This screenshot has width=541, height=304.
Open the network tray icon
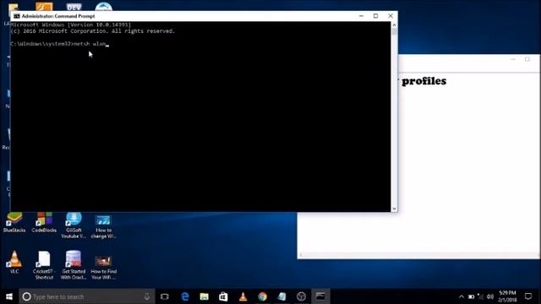(481, 296)
